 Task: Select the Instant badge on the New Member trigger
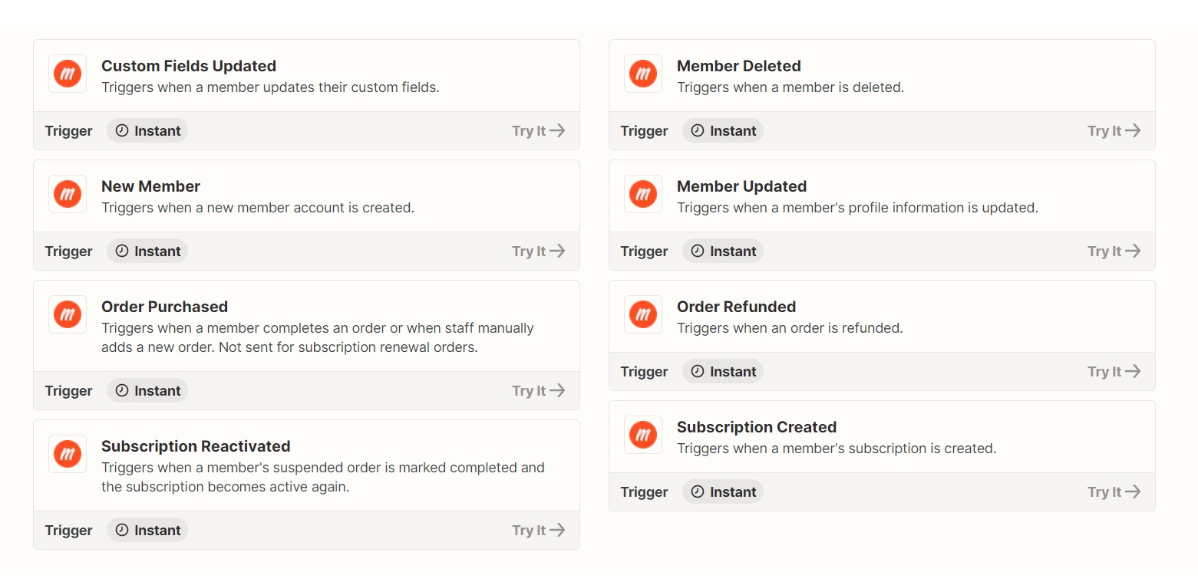tap(147, 251)
